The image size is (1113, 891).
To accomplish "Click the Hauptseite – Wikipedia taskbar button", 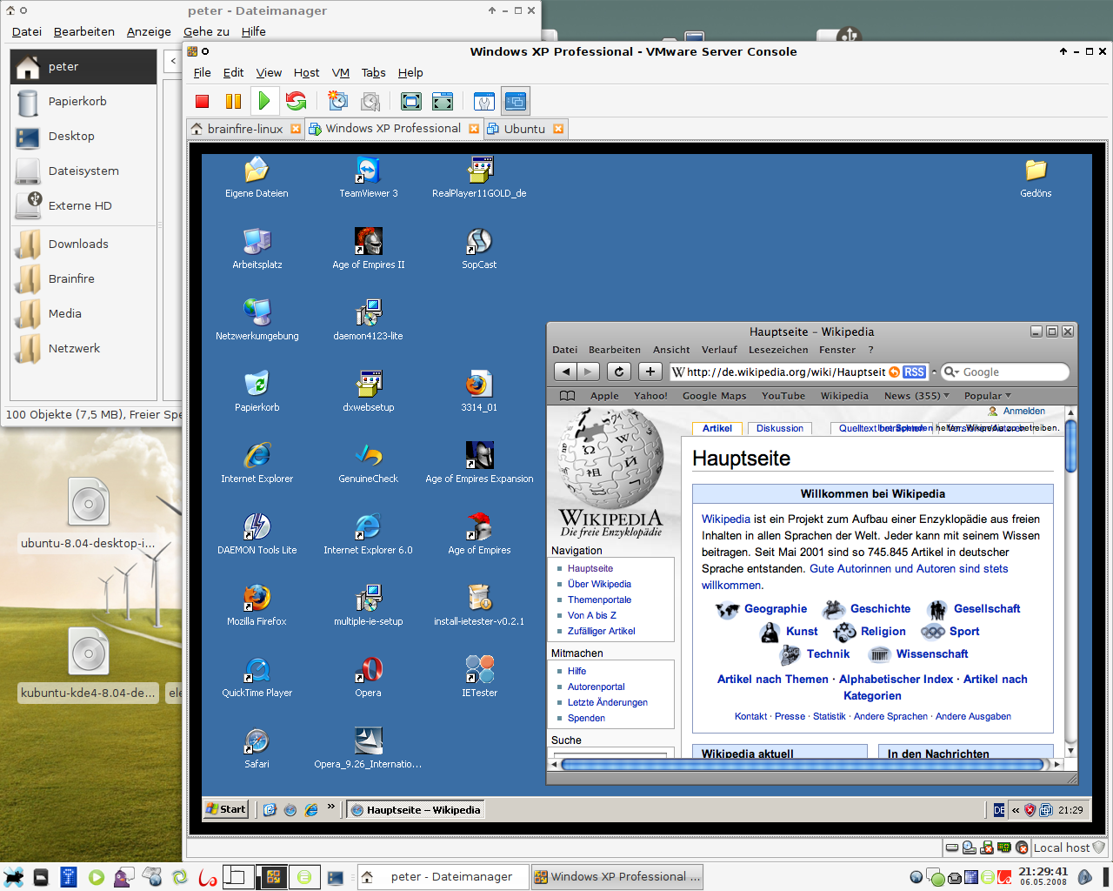I will [415, 809].
